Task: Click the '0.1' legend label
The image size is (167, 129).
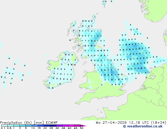Action: [3, 128]
